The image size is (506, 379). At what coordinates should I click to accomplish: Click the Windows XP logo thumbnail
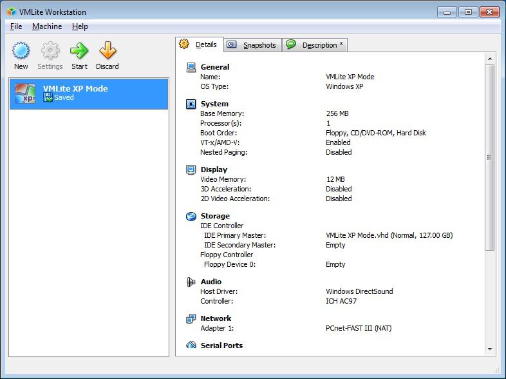point(25,93)
